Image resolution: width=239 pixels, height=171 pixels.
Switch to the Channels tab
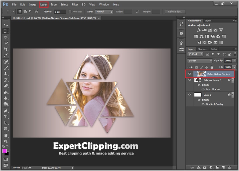202,49
